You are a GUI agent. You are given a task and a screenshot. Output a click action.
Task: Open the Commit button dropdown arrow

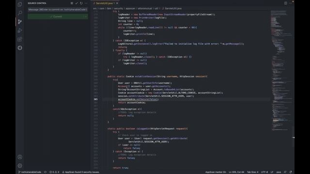pyautogui.click(x=86, y=16)
